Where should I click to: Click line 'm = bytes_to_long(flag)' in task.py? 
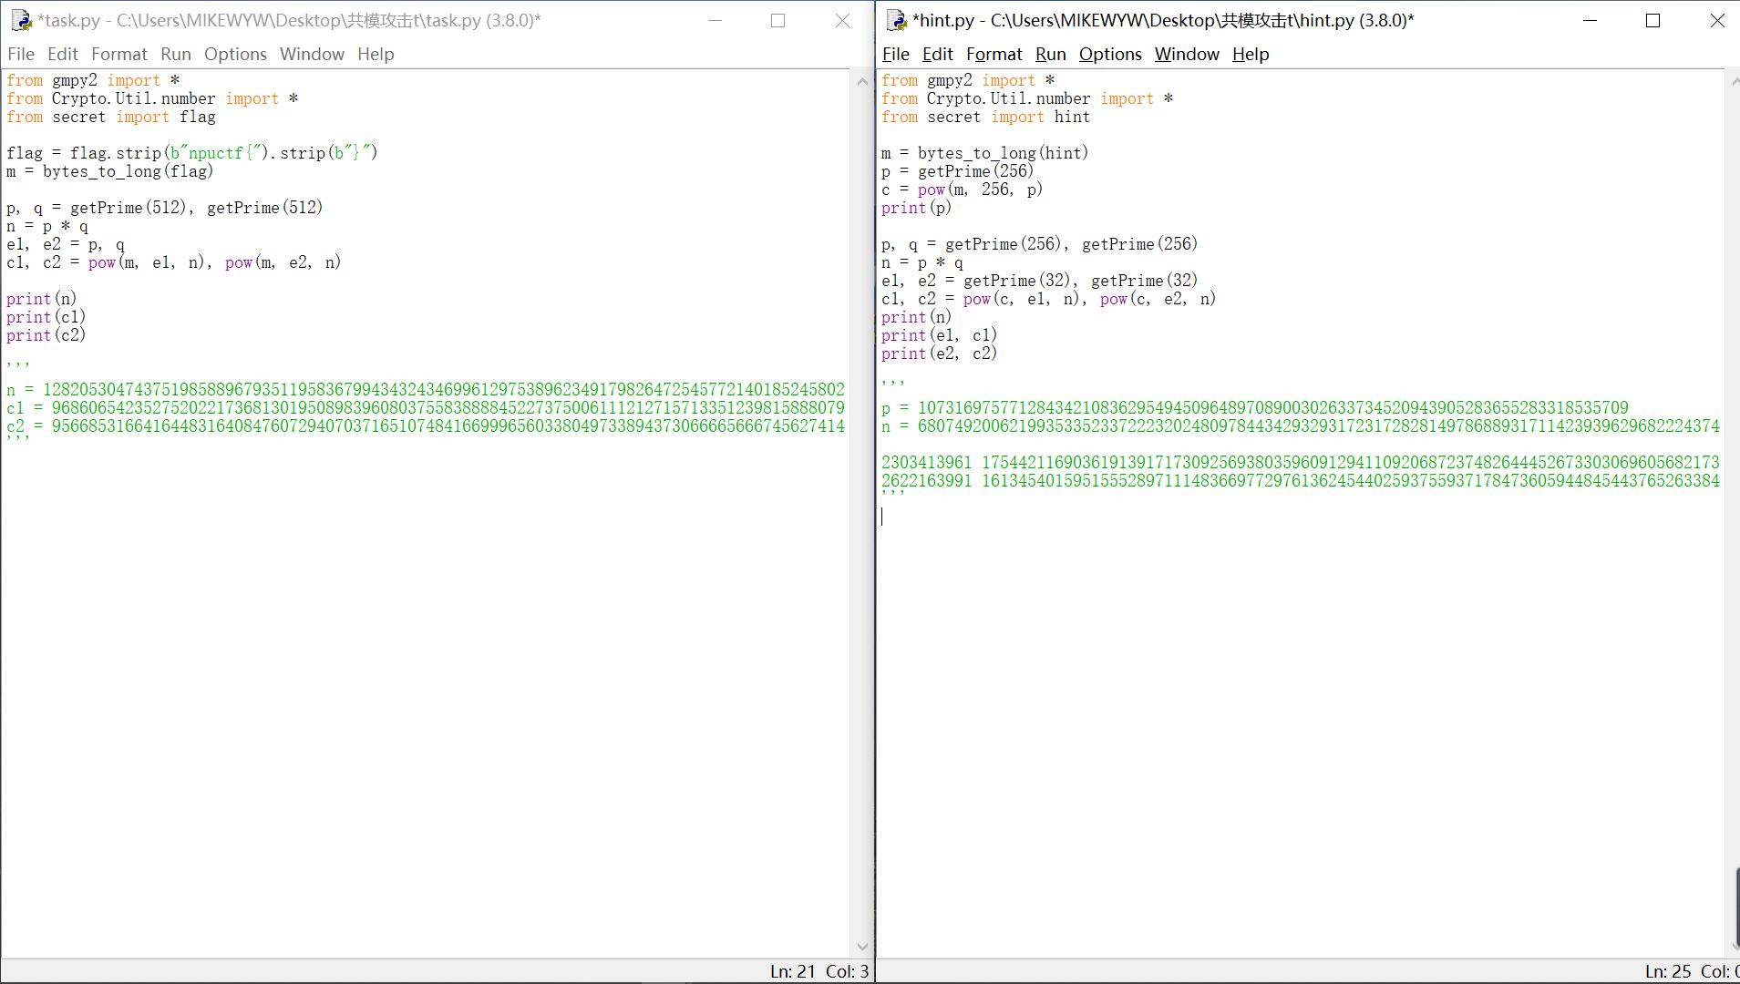(x=110, y=171)
